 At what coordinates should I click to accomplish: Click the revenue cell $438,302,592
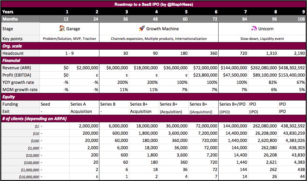(292, 68)
